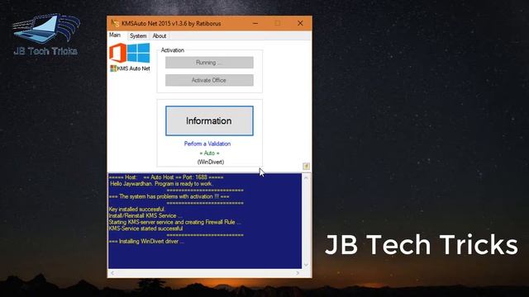Screen dimensions: 529x297
Task: Click the (WinDivert) label
Action: click(x=211, y=162)
